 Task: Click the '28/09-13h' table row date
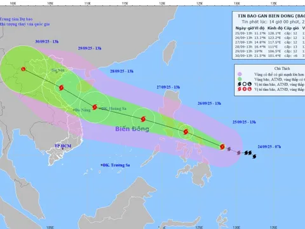pyautogui.click(x=243, y=46)
